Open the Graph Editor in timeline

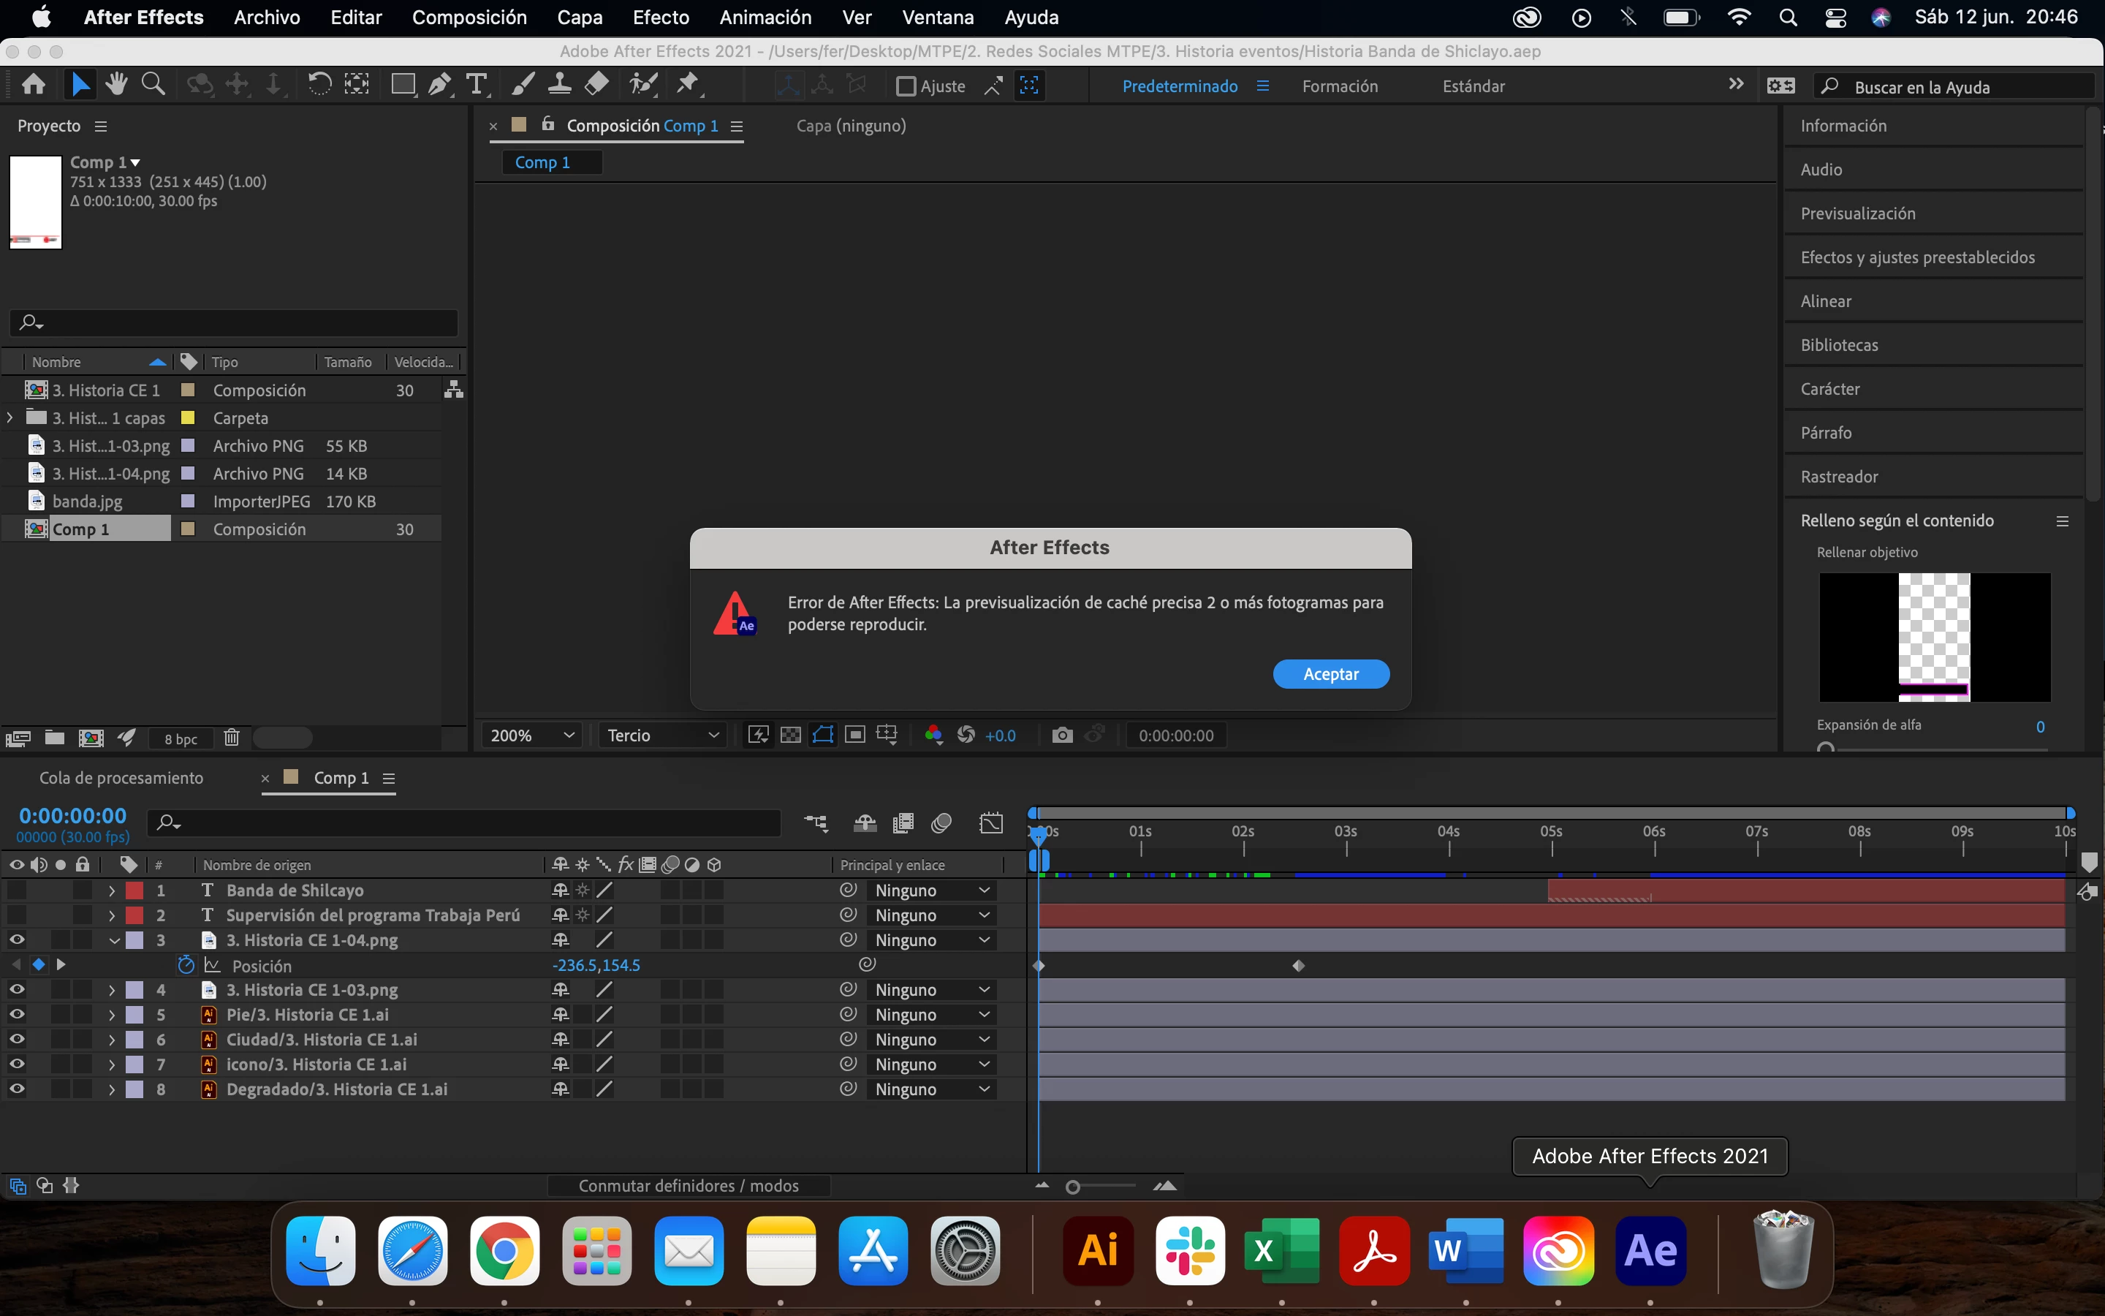[991, 823]
